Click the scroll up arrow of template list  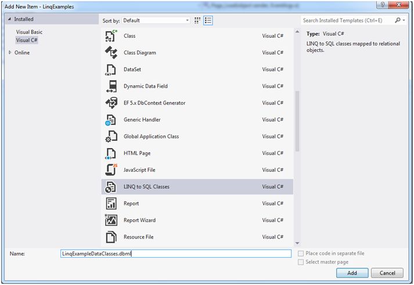click(x=297, y=32)
